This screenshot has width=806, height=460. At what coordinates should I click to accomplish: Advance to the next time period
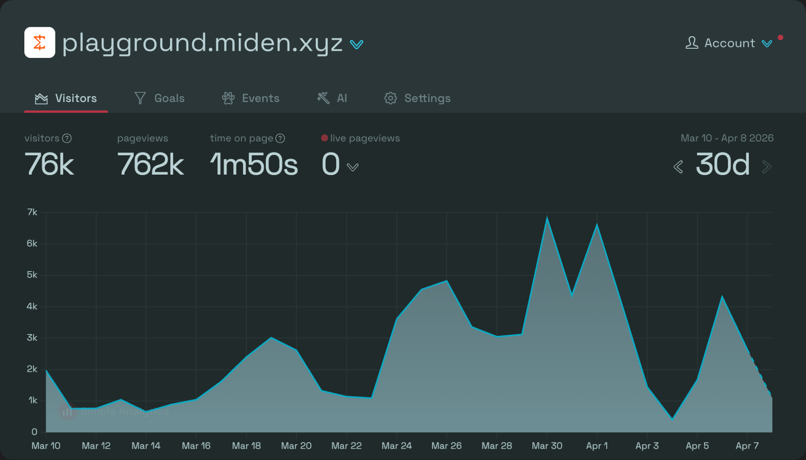(767, 167)
